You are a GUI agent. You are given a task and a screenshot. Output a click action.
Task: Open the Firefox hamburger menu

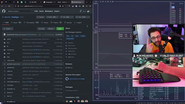(x=90, y=6)
